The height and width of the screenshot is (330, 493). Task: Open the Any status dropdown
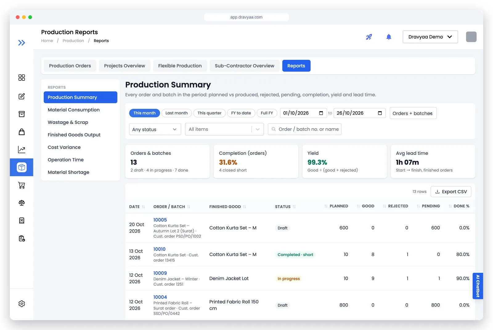[154, 129]
